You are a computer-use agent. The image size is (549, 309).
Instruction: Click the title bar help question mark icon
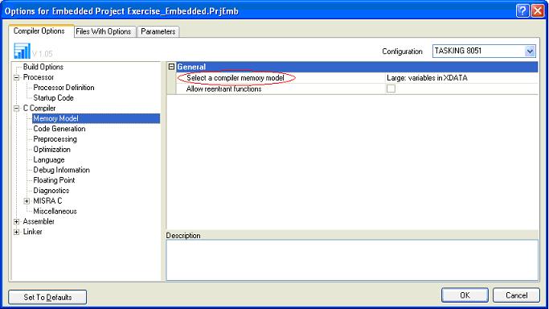tap(522, 10)
